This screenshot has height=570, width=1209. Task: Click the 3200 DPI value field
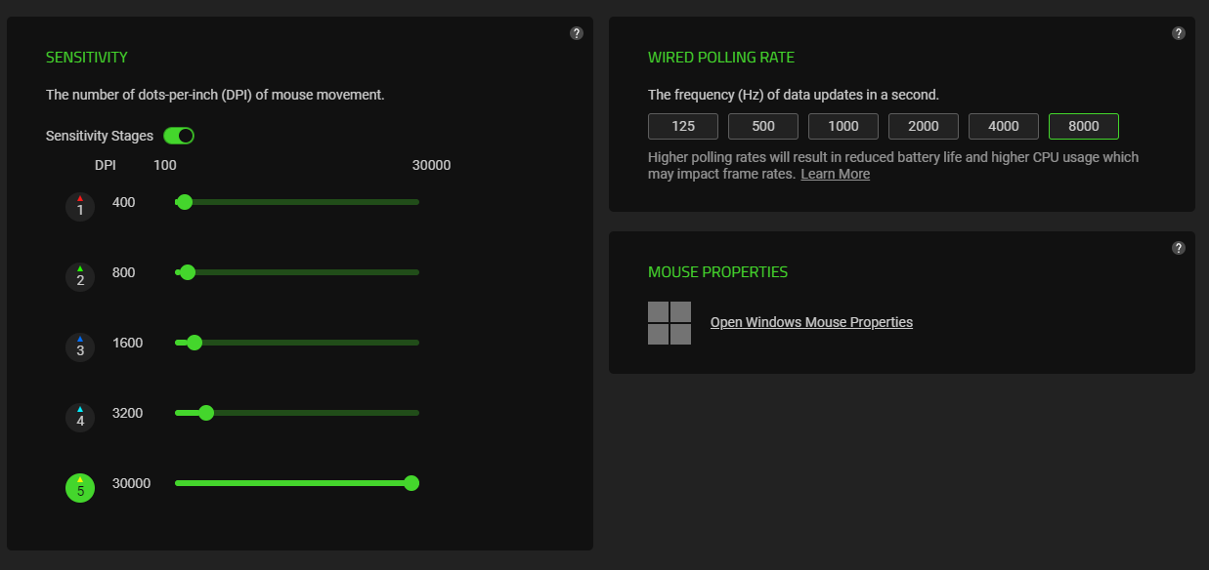point(128,413)
